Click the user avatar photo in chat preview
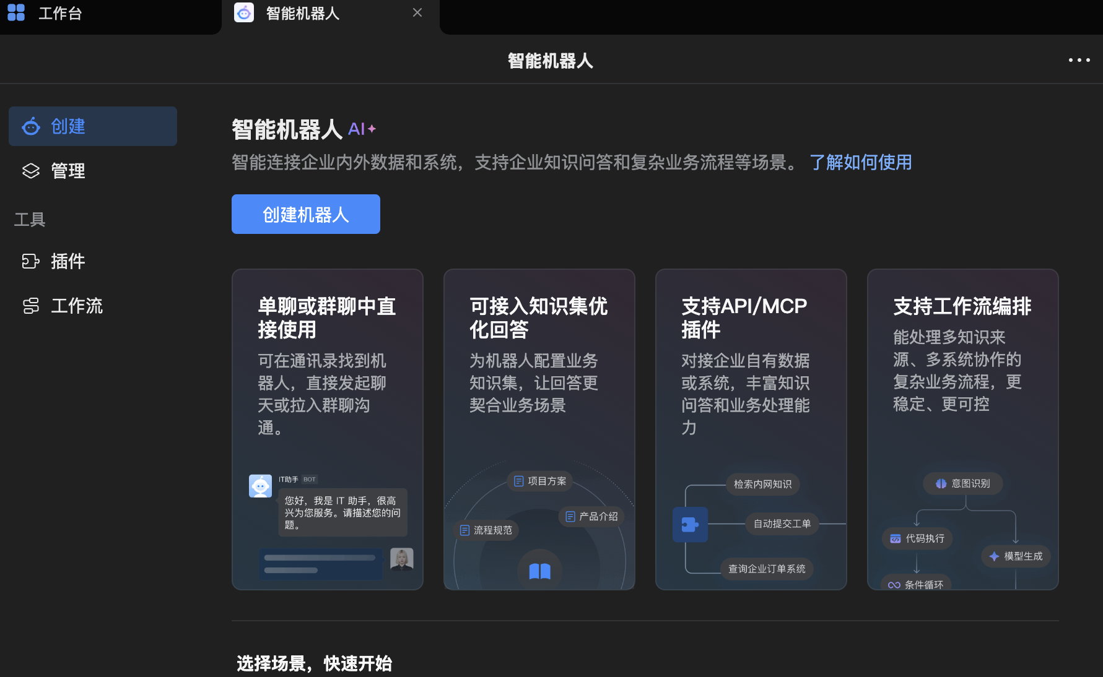This screenshot has width=1103, height=677. pyautogui.click(x=402, y=559)
